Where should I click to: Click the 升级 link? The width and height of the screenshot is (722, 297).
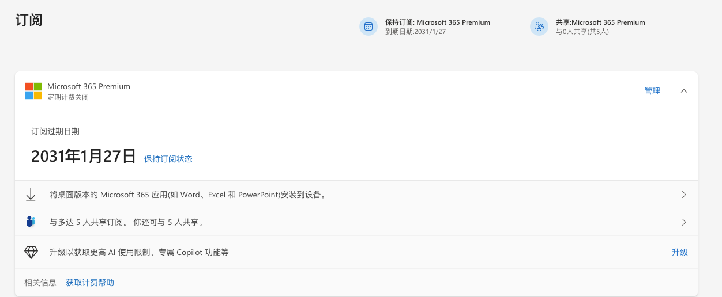click(680, 252)
